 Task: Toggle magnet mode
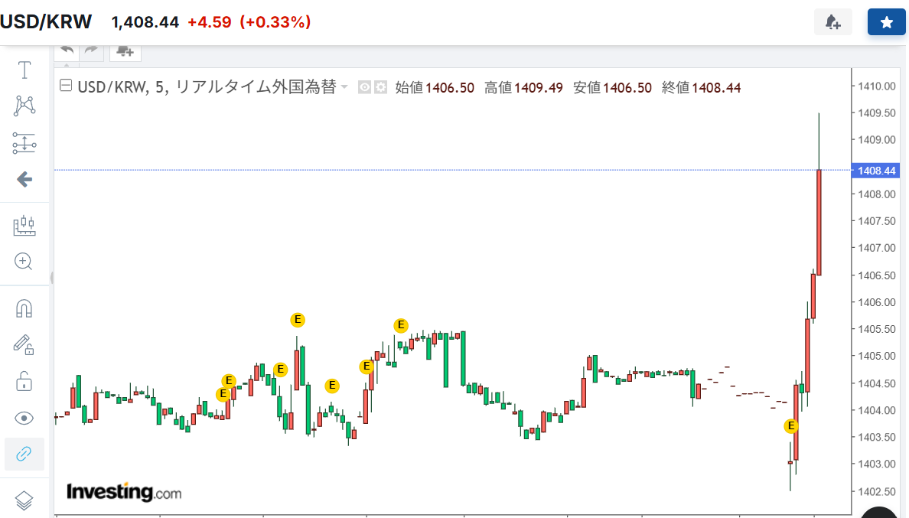[x=24, y=308]
